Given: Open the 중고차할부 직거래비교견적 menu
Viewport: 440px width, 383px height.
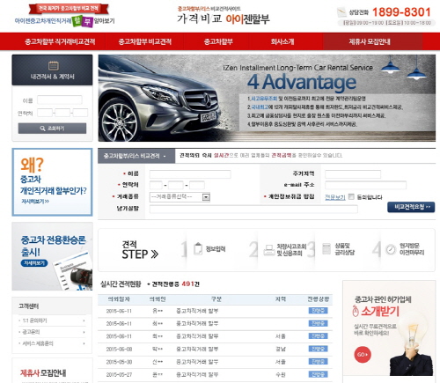Looking at the screenshot, I should pos(60,41).
